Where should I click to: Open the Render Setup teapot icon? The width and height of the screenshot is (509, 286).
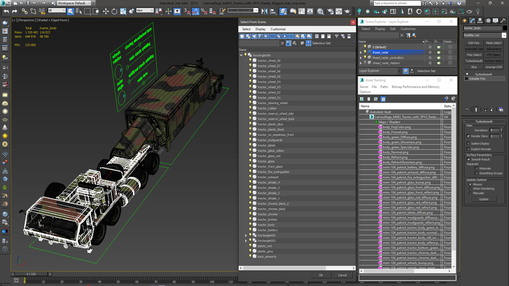pos(330,11)
